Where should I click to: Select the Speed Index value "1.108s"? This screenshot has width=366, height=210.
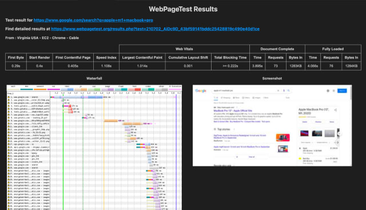106,66
